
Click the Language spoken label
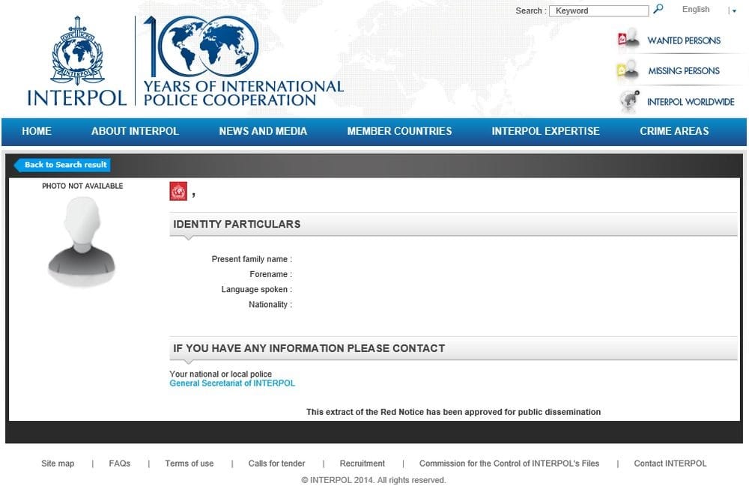coord(256,290)
